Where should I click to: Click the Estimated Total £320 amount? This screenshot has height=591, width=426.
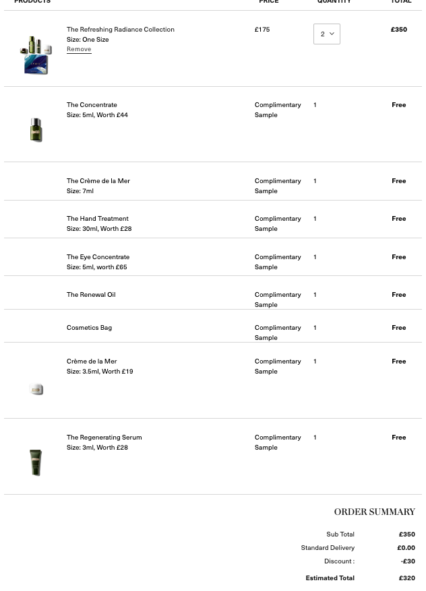[406, 578]
